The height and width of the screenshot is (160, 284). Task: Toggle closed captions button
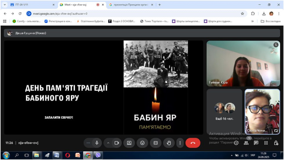[x=156, y=143]
